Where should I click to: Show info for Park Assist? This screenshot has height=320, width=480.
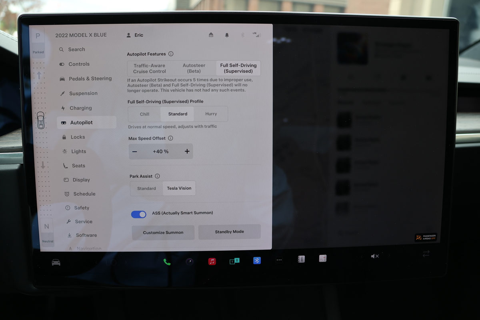tap(157, 176)
